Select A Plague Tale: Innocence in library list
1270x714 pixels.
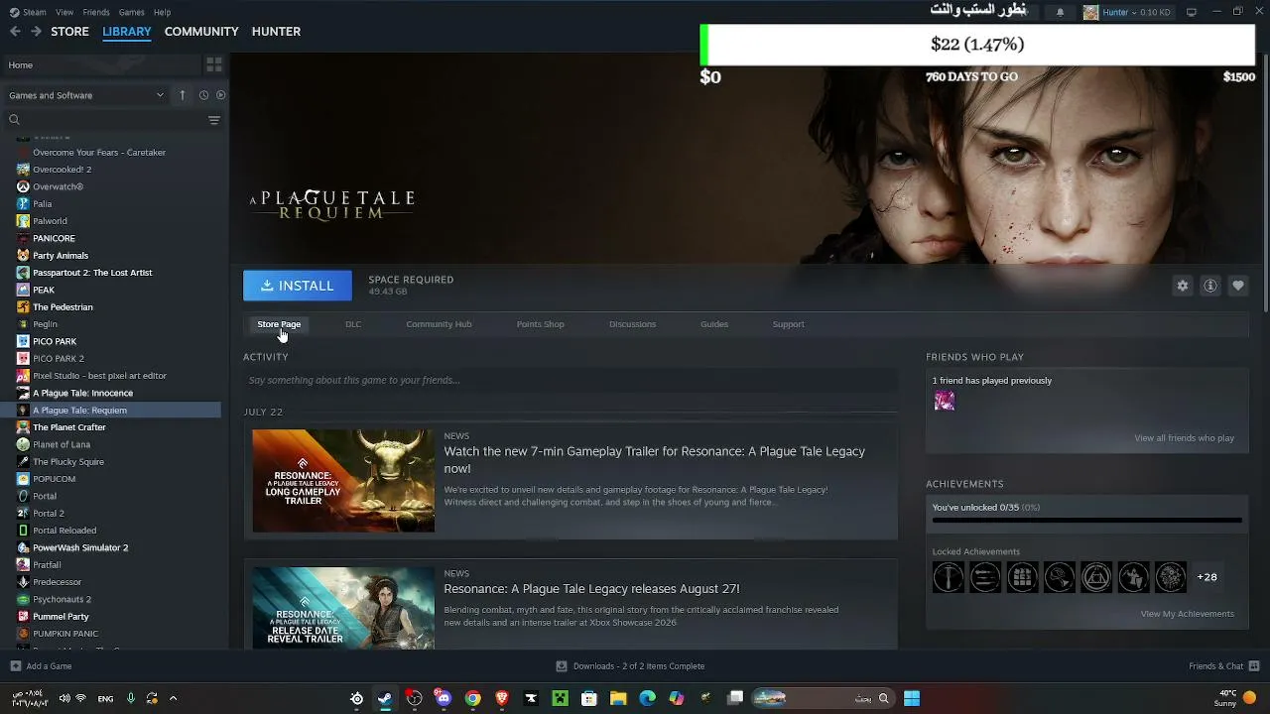(82, 393)
